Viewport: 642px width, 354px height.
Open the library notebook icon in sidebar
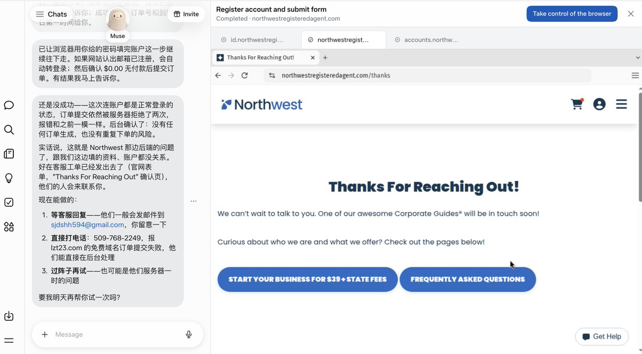(9, 154)
